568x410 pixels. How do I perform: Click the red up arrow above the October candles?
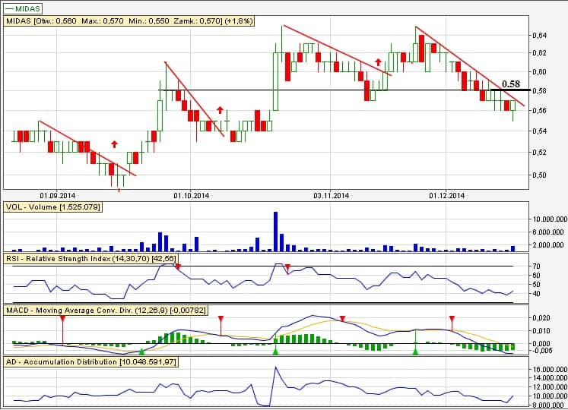click(x=220, y=109)
